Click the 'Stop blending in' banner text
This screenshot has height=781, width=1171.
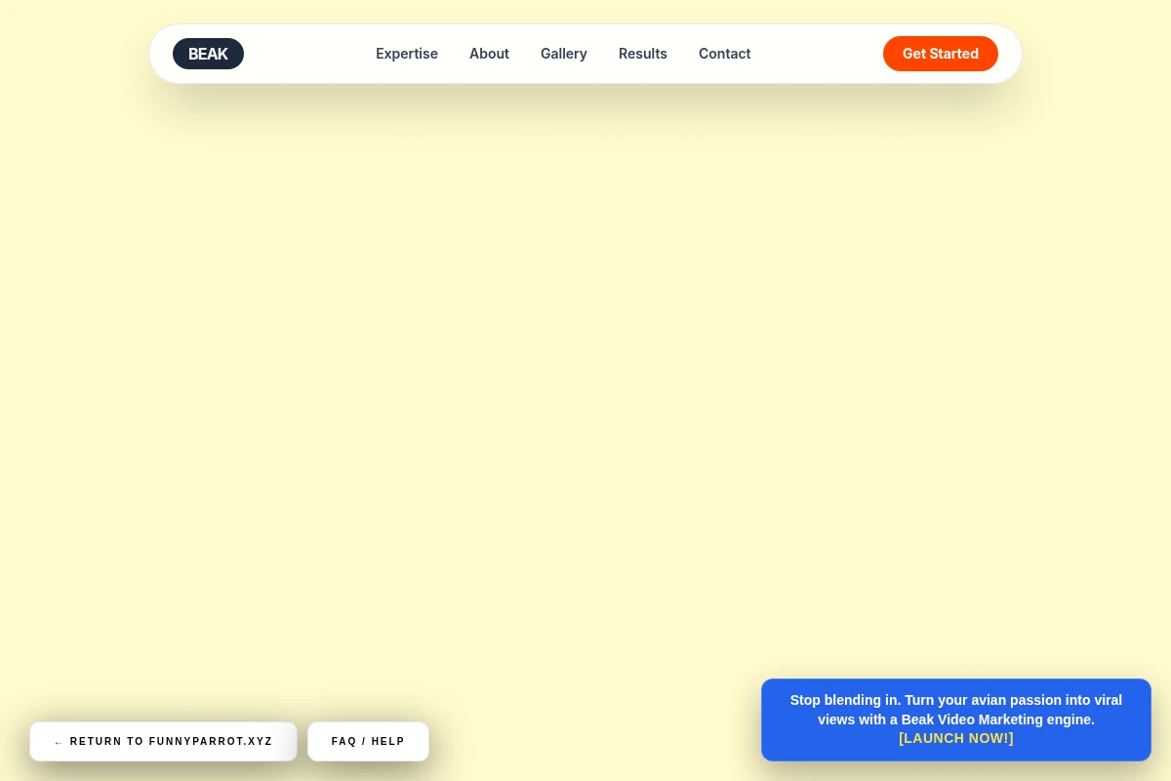click(956, 710)
